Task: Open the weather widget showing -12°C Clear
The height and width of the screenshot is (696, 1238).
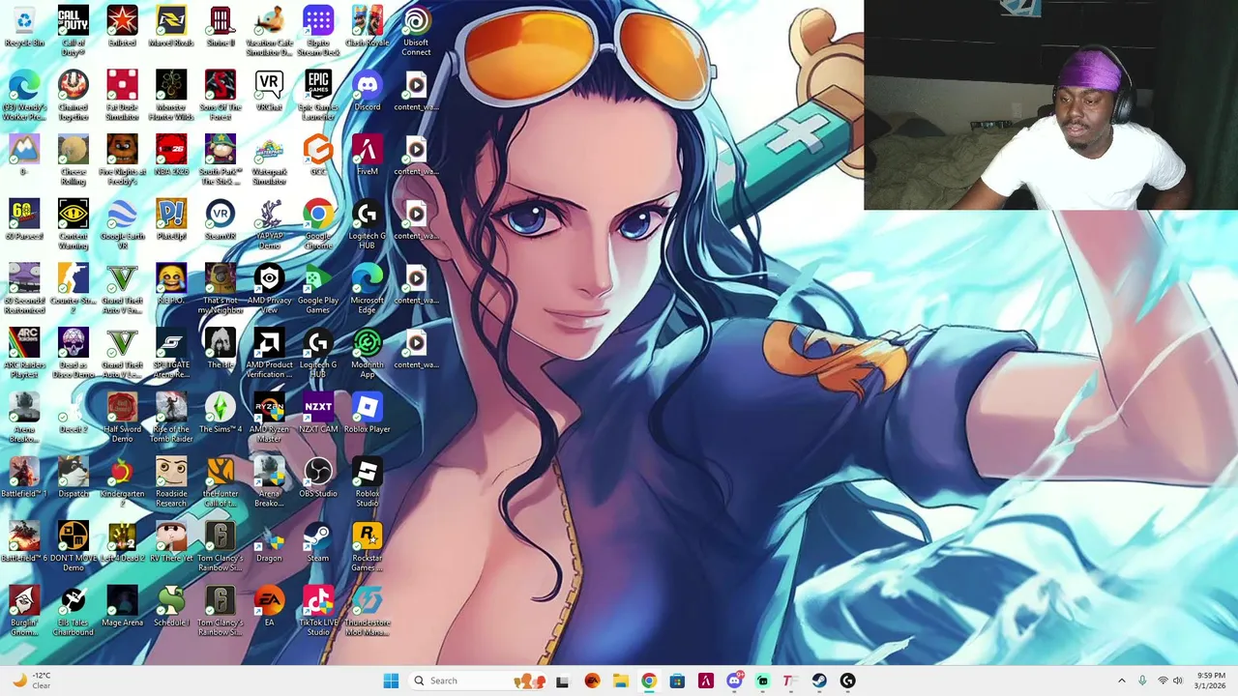Action: pyautogui.click(x=31, y=681)
